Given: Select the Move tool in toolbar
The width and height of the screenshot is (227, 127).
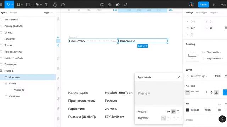Looking at the screenshot, I should pos(8,5).
